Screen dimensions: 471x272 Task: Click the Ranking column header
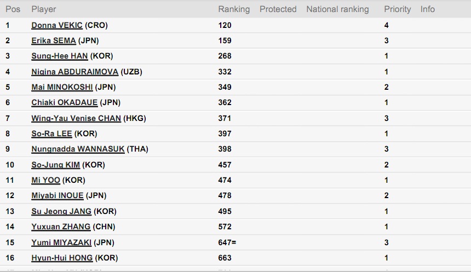[234, 9]
